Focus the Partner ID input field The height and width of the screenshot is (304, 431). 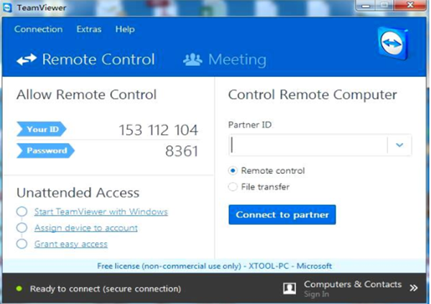pos(308,145)
